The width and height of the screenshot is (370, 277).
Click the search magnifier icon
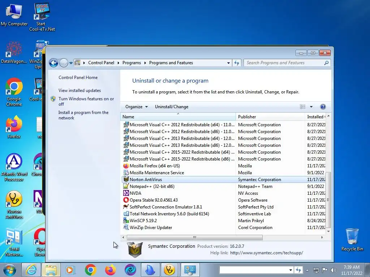pyautogui.click(x=326, y=63)
